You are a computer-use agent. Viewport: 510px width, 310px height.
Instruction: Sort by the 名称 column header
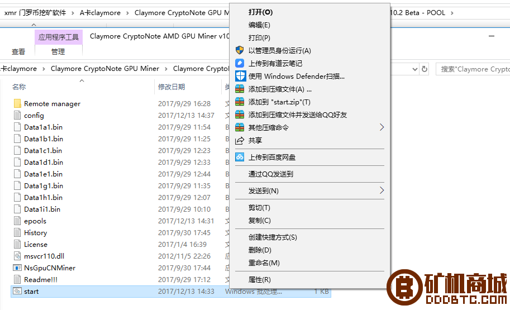[x=19, y=87]
